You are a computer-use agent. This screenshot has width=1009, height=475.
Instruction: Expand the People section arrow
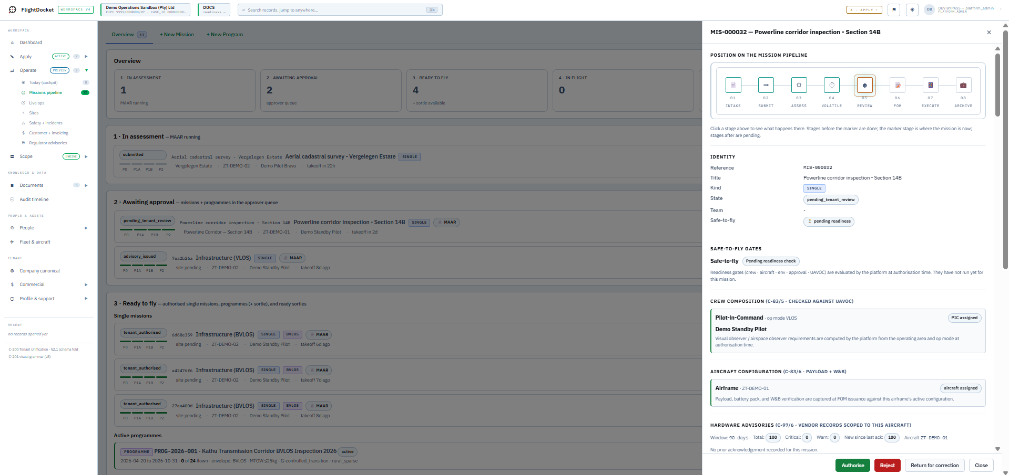(x=86, y=228)
